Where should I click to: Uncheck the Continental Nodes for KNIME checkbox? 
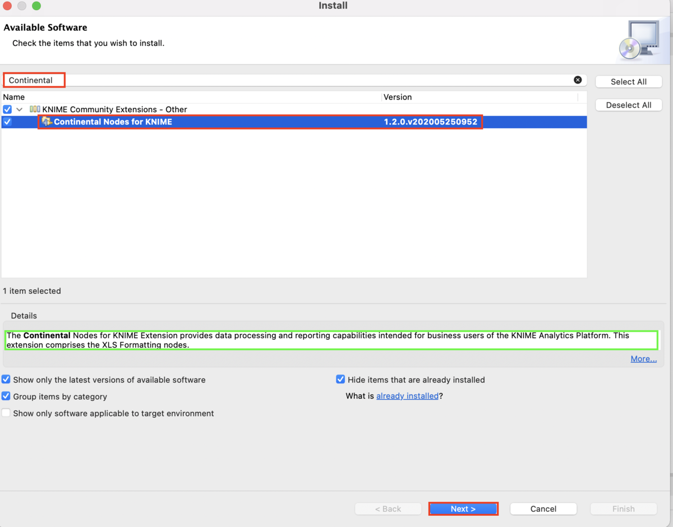pyautogui.click(x=7, y=122)
